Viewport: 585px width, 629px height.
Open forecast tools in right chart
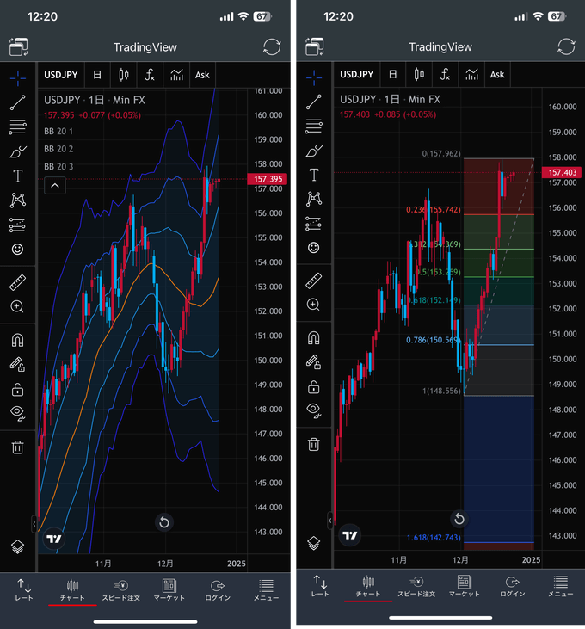[x=313, y=224]
